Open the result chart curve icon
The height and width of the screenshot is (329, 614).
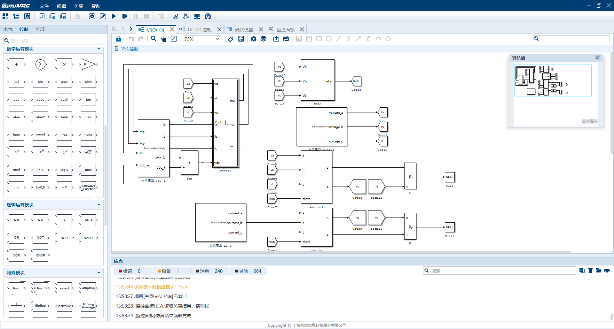click(175, 16)
